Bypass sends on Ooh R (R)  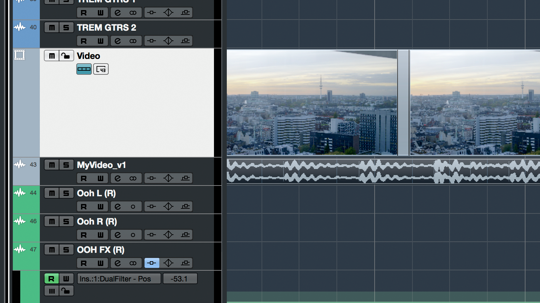185,235
